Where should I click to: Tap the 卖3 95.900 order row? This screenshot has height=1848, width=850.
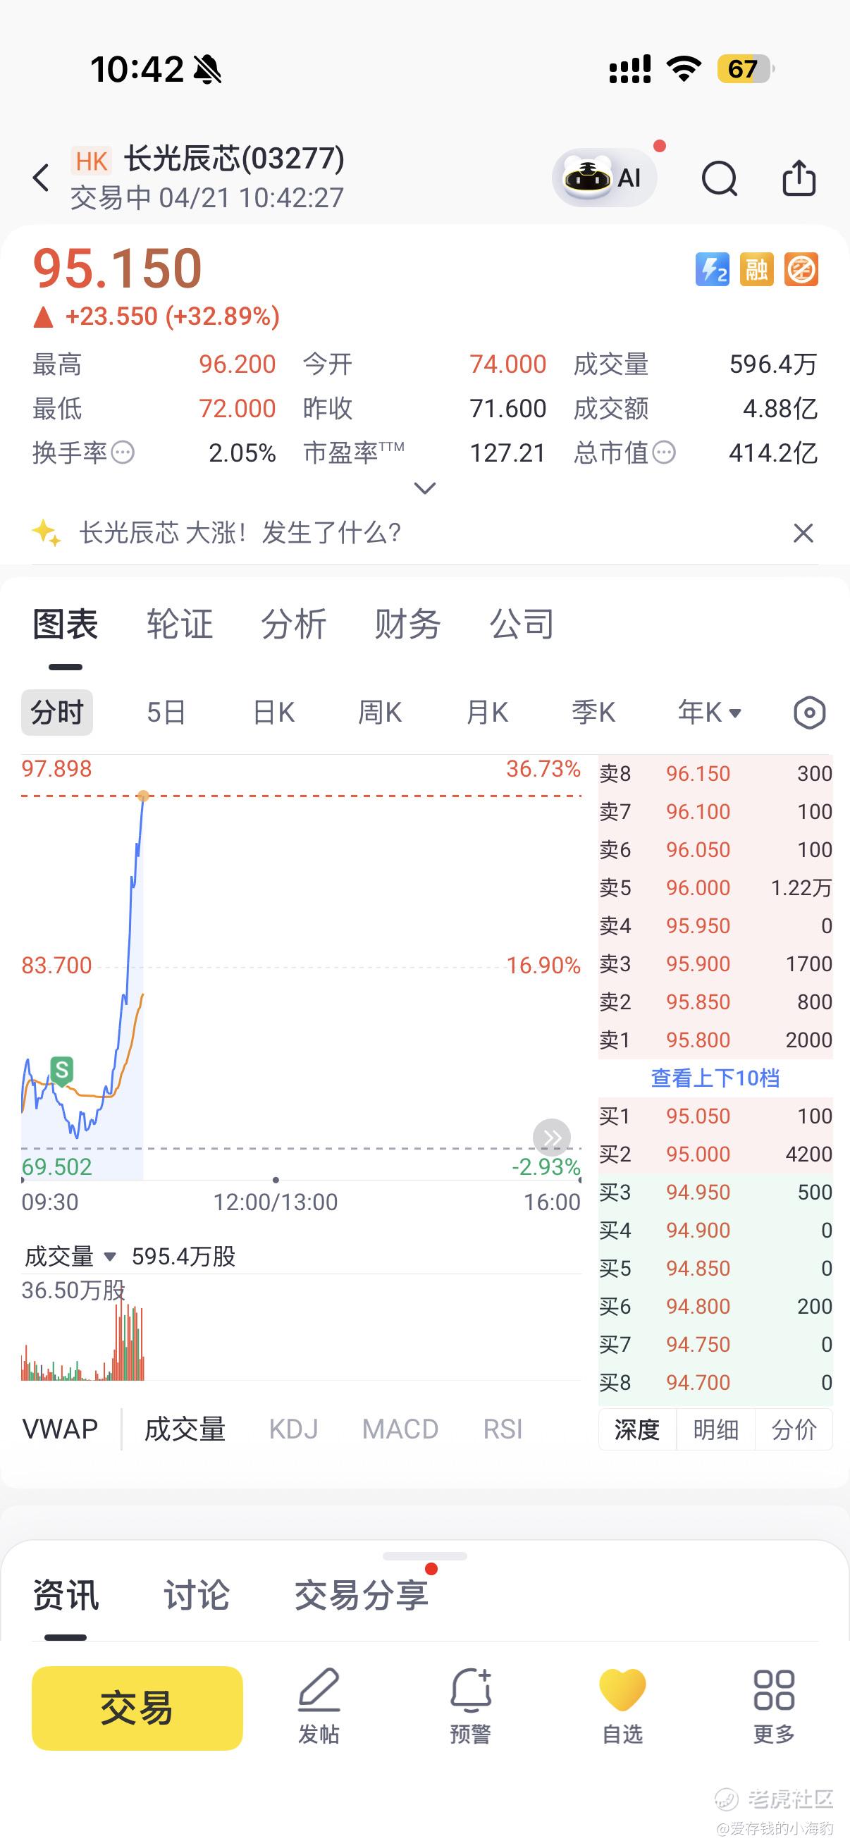[715, 963]
